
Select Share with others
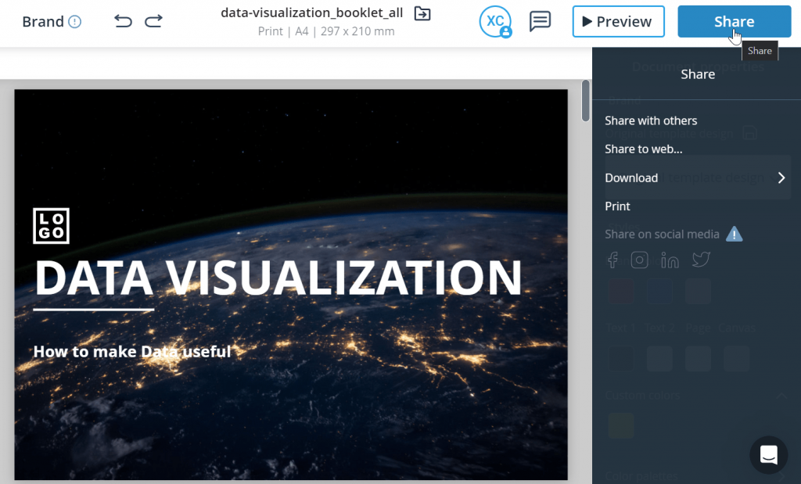tap(651, 120)
